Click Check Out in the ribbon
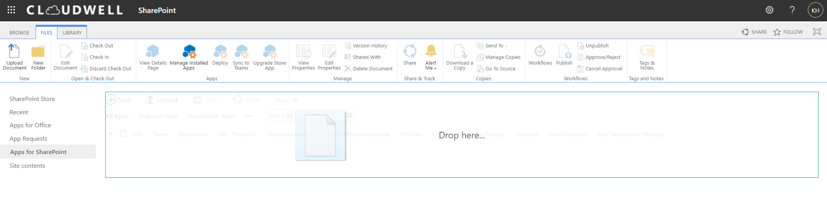Image resolution: width=827 pixels, height=198 pixels. tap(97, 46)
